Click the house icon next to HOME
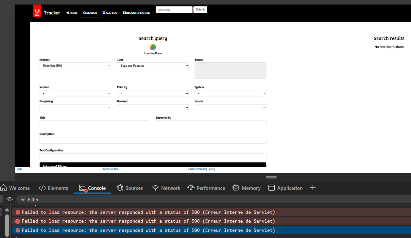 click(67, 13)
